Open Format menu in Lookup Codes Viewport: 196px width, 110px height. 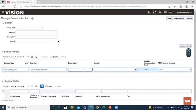[x=21, y=86]
